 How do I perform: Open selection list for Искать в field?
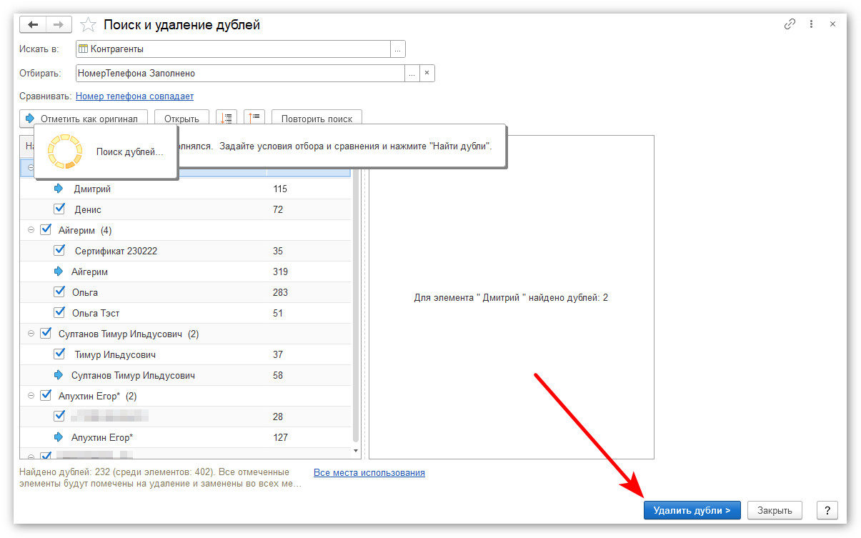click(398, 49)
